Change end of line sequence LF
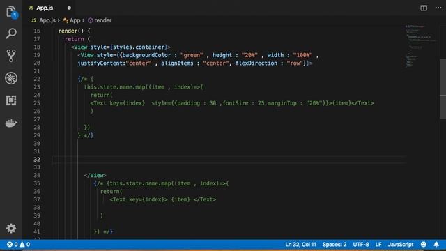This screenshot has width=446, height=251. 378,245
